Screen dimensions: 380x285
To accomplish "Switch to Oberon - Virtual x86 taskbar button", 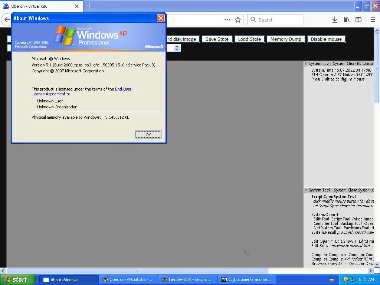I will [x=128, y=280].
